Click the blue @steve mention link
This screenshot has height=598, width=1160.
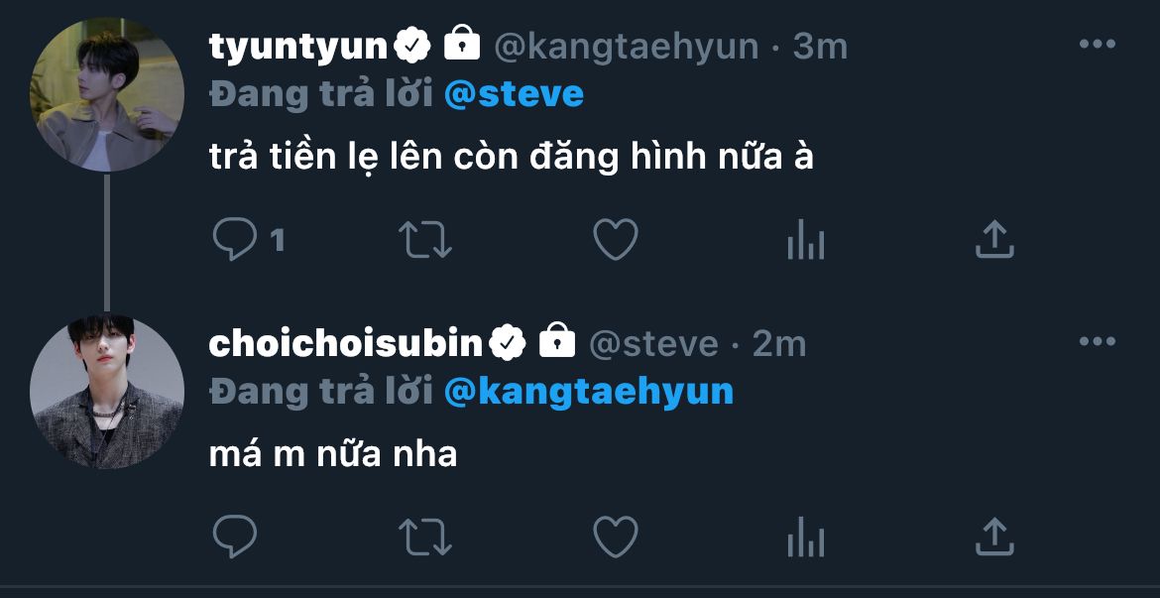coord(514,94)
